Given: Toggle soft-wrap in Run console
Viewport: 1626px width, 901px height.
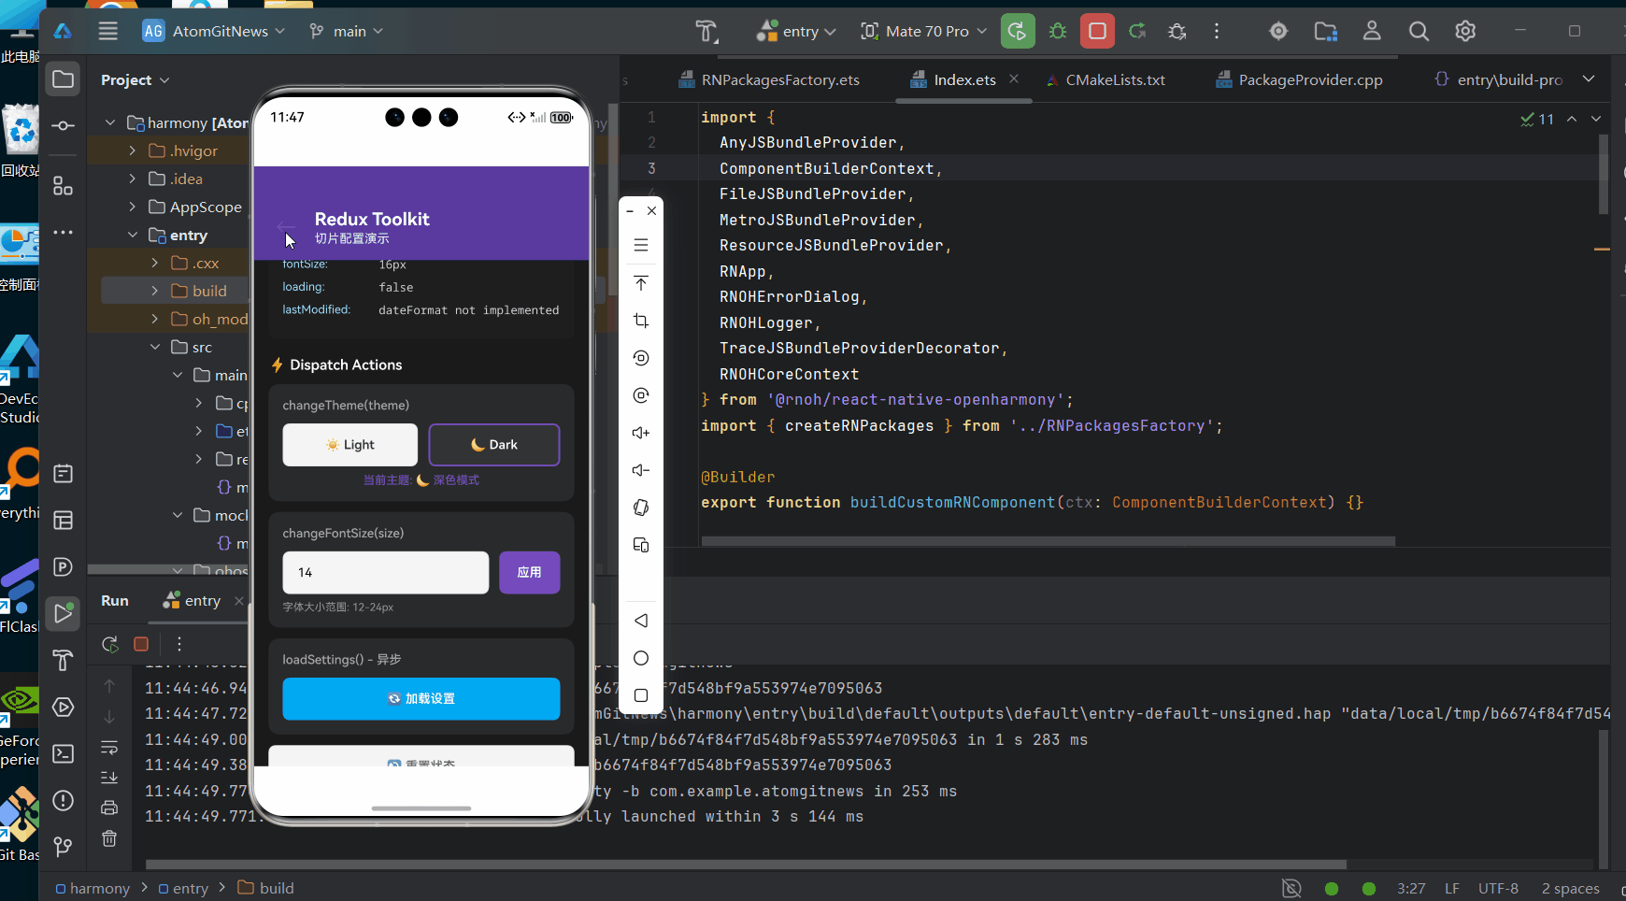Looking at the screenshot, I should pyautogui.click(x=109, y=748).
